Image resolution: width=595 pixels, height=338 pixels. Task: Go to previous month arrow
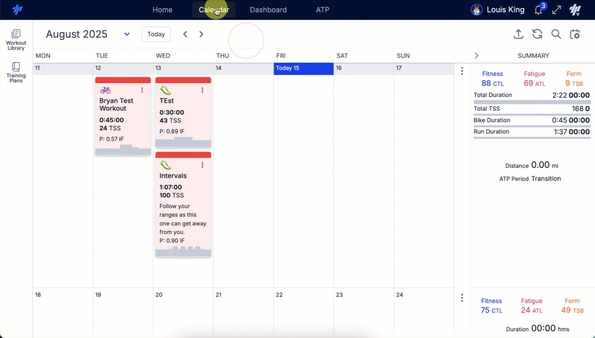(185, 34)
